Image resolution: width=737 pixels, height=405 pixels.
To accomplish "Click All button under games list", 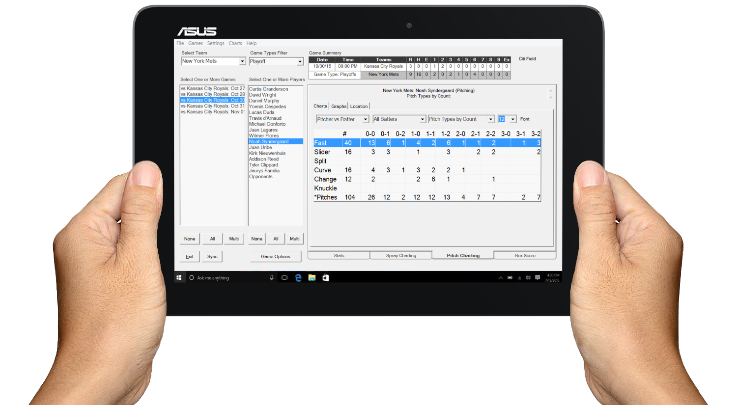I will [213, 239].
